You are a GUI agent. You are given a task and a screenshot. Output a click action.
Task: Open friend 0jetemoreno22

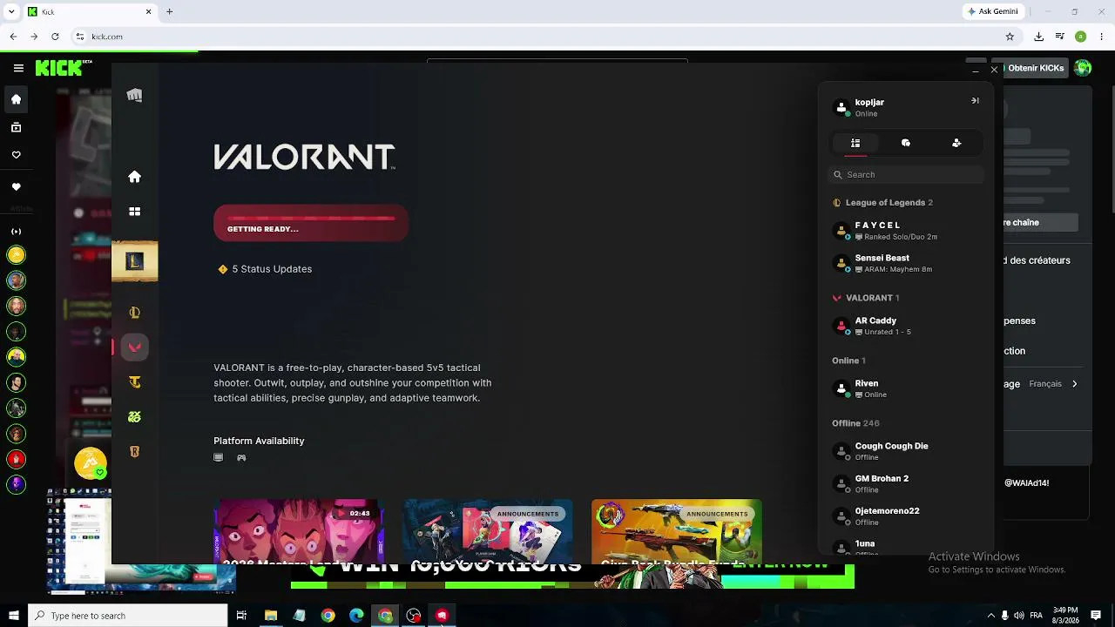click(906, 516)
